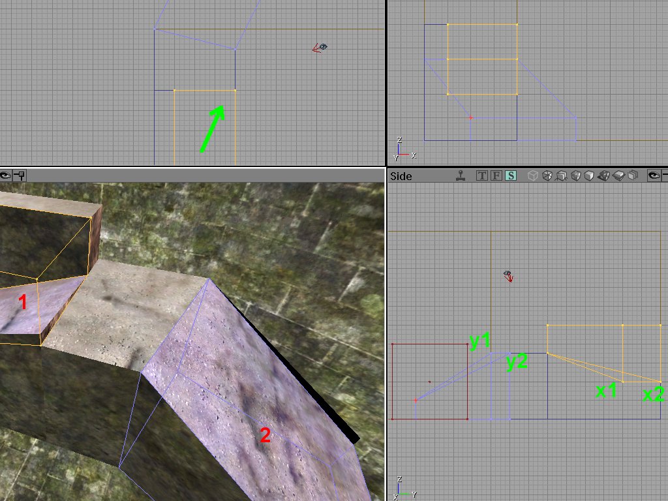The image size is (668, 501).
Task: Toggle the F display button in Side viewport
Action: [x=496, y=176]
